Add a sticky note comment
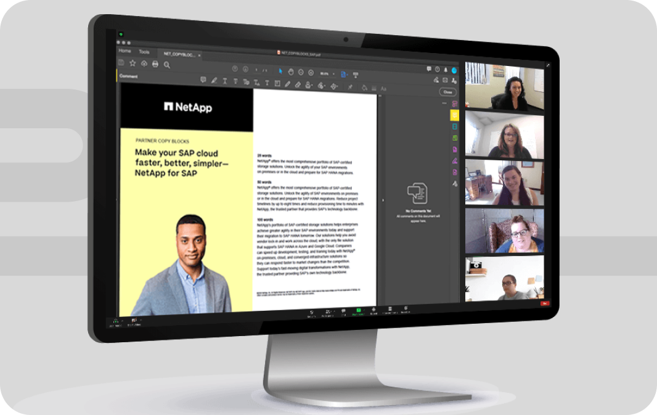 (x=203, y=81)
